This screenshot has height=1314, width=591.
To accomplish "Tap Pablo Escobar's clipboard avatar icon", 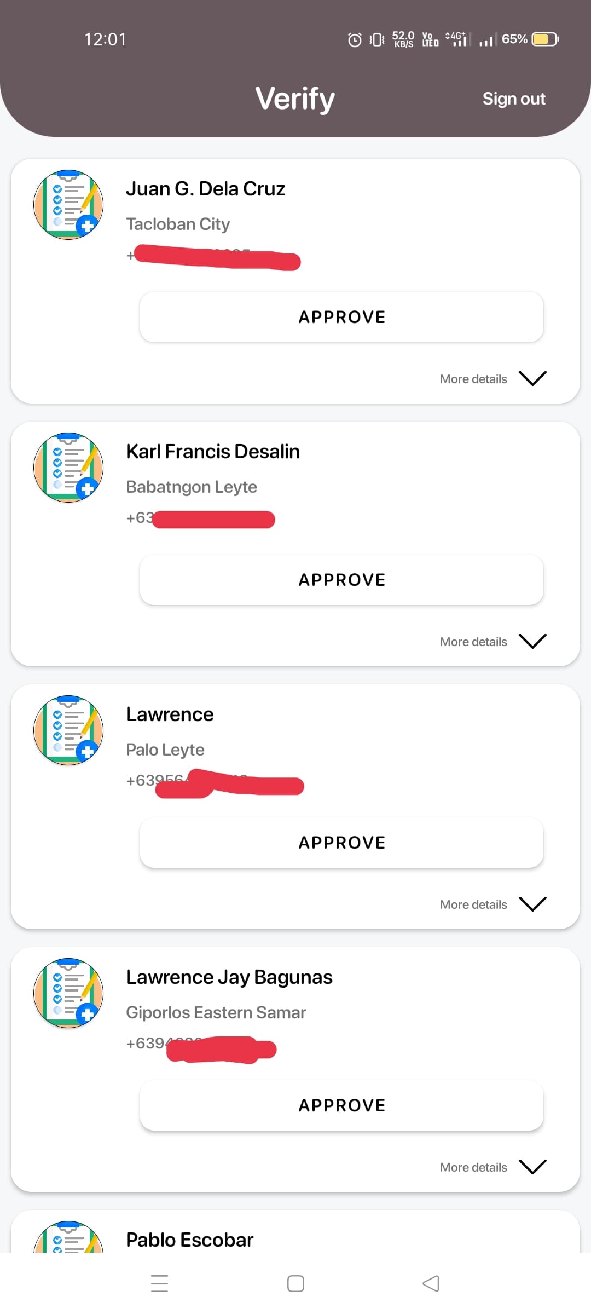I will pyautogui.click(x=68, y=1238).
